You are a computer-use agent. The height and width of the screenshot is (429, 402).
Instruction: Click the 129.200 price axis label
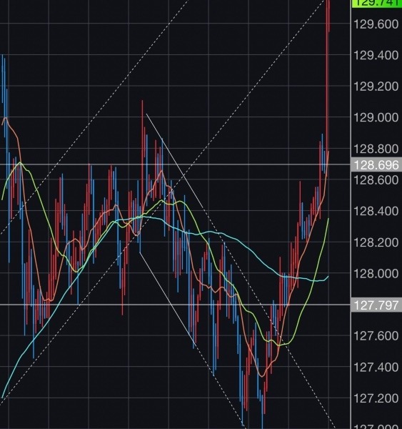click(376, 87)
